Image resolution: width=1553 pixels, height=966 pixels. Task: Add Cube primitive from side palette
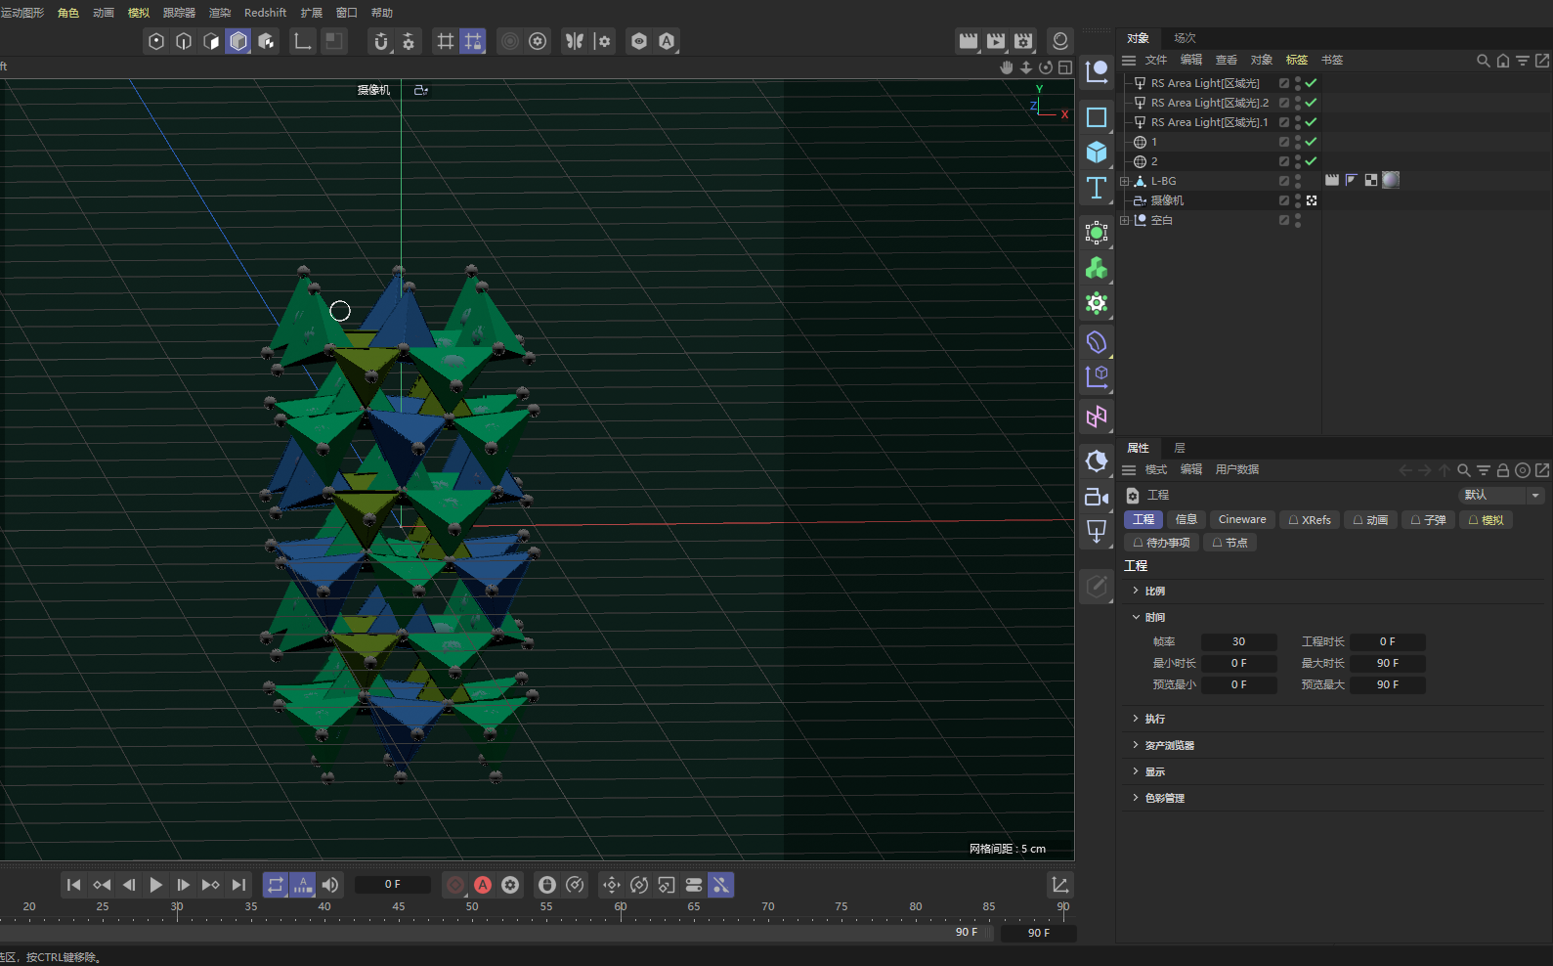coord(1097,153)
